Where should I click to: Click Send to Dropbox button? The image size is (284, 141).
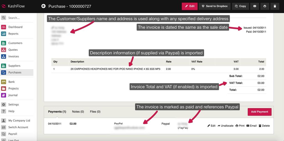tap(214, 6)
